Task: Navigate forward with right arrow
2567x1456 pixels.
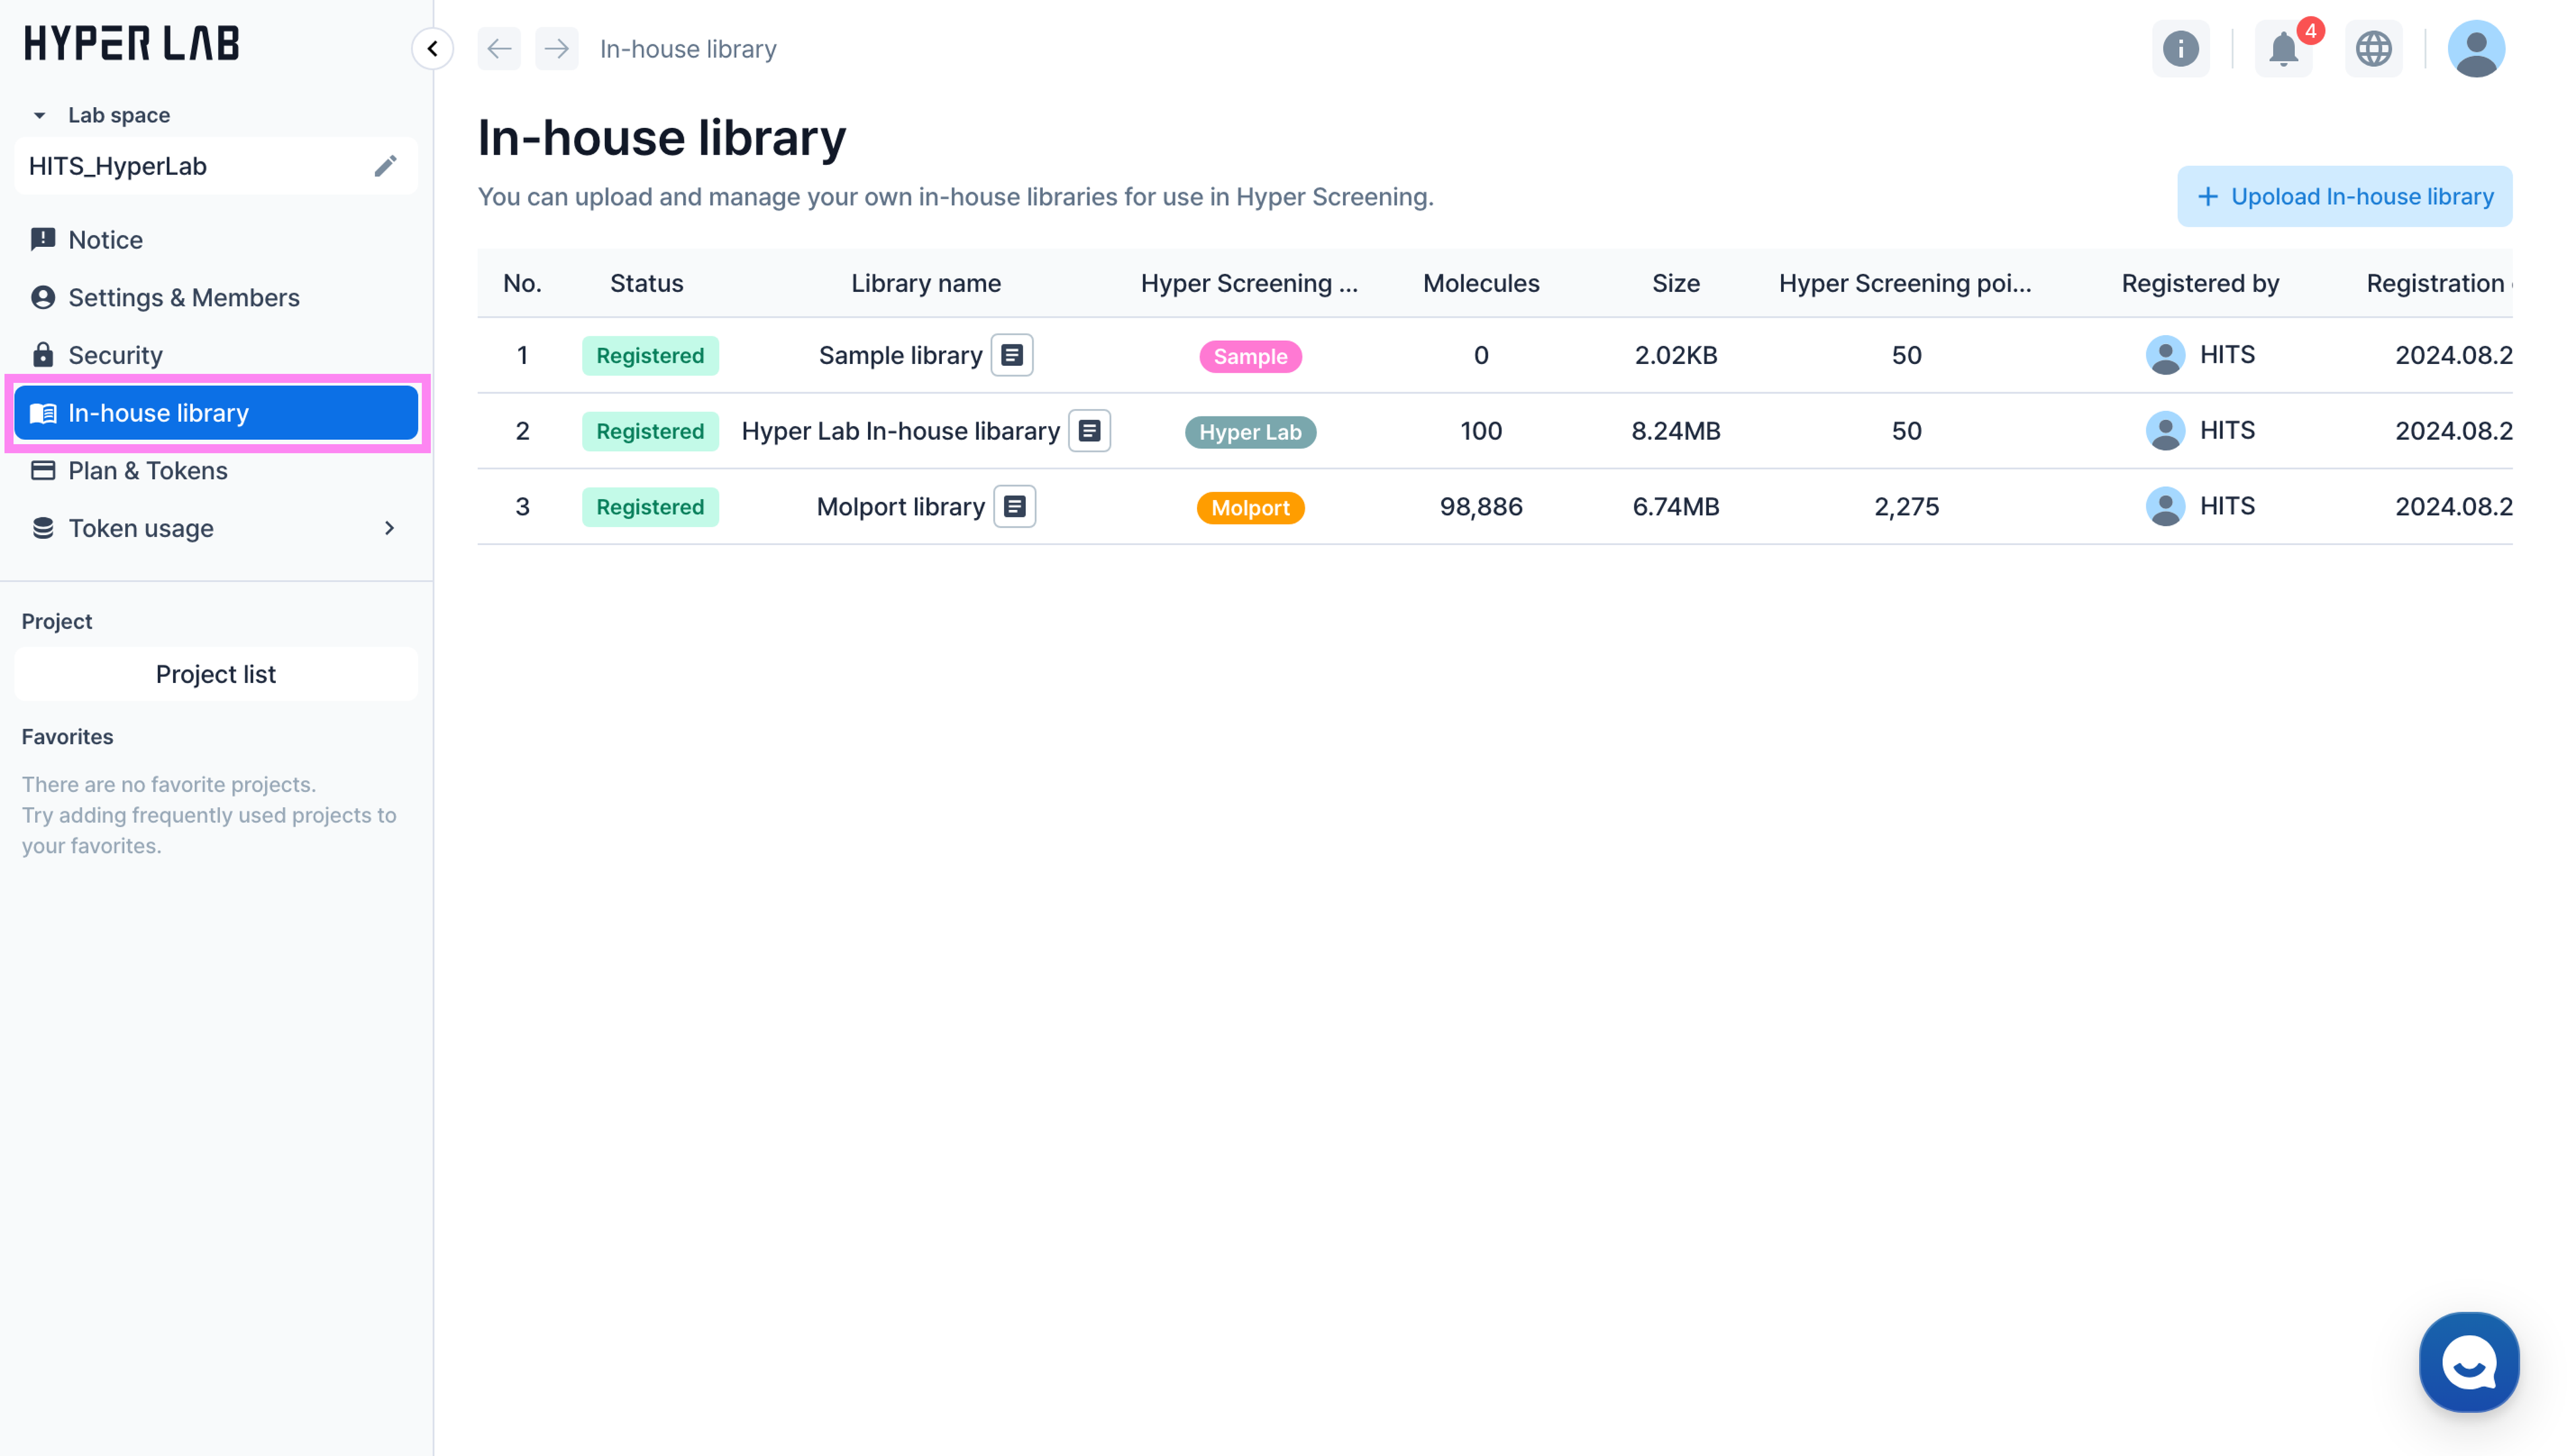Action: tap(556, 49)
